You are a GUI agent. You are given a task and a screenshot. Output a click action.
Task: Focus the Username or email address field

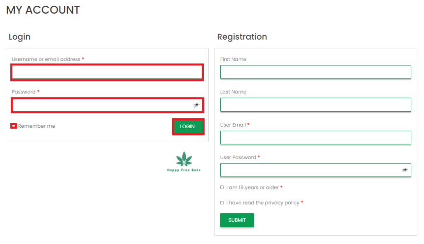(x=107, y=72)
